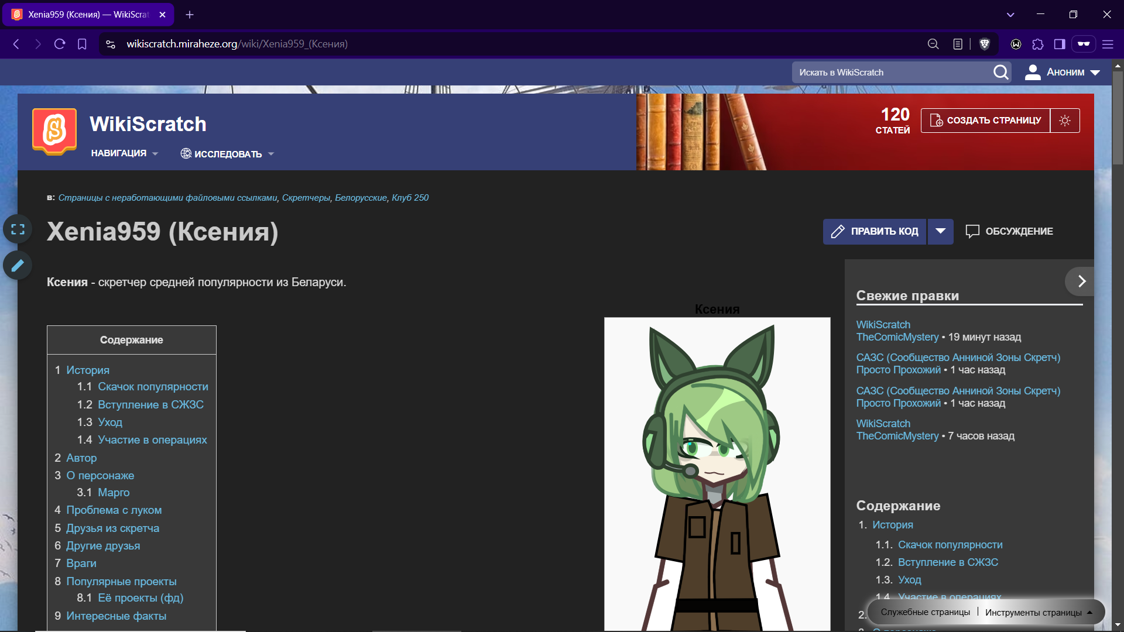Toggle light/dark theme sun icon
The height and width of the screenshot is (632, 1124).
point(1065,121)
